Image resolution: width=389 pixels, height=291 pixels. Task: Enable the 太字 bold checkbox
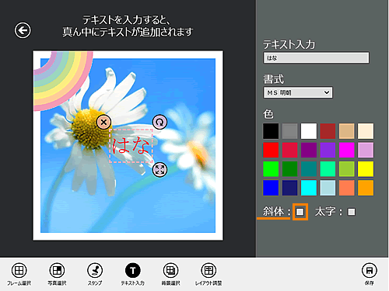tap(352, 212)
